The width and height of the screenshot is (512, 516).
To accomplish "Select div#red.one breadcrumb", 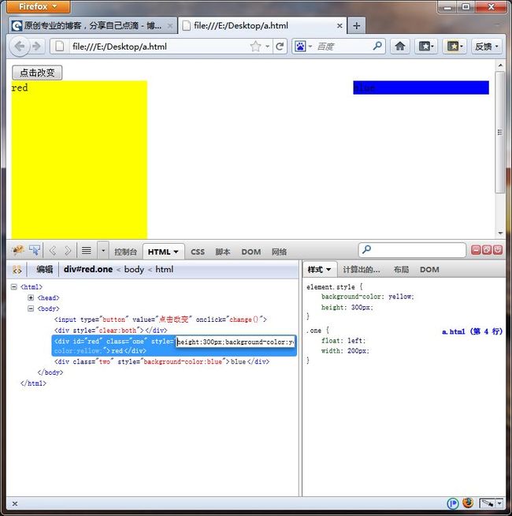I will pos(88,270).
